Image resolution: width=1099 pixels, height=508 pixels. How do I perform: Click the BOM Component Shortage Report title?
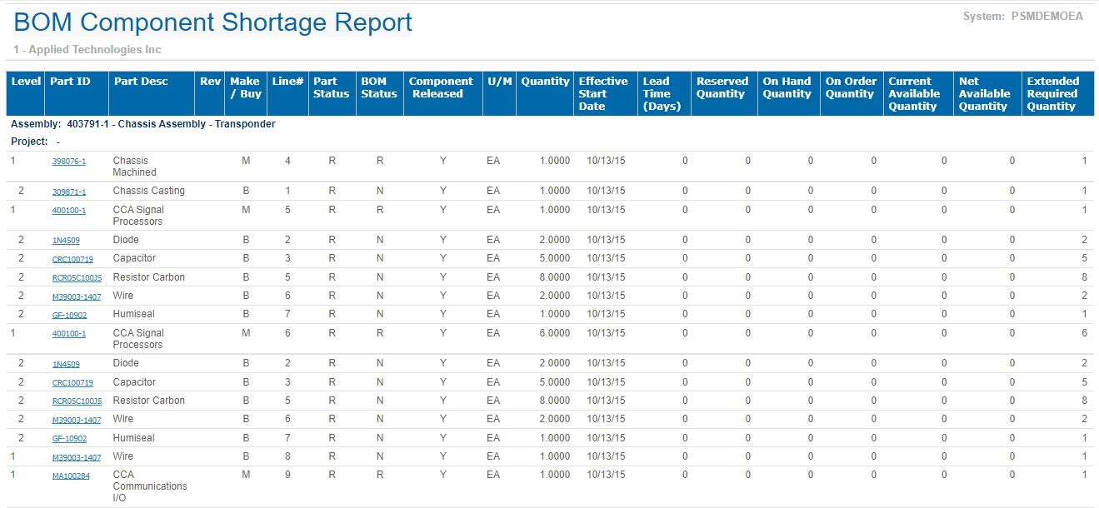213,22
